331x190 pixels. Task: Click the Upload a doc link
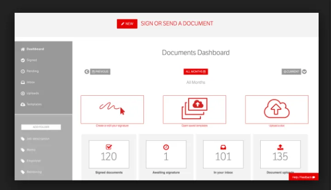pos(277,126)
